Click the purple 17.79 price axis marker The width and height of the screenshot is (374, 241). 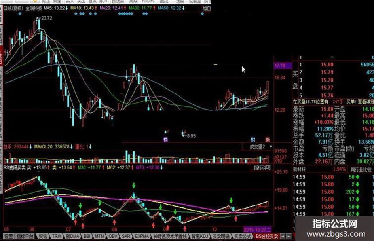point(283,65)
